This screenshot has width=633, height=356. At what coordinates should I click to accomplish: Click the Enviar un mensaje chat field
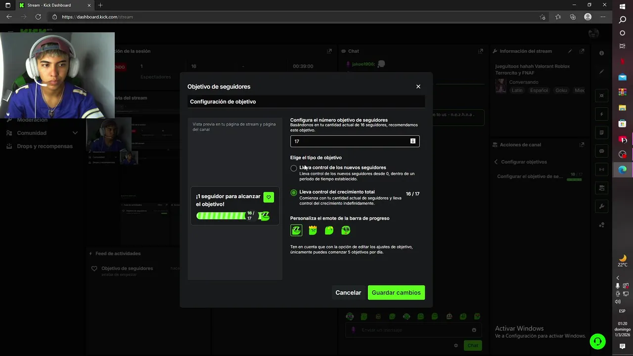(413, 330)
